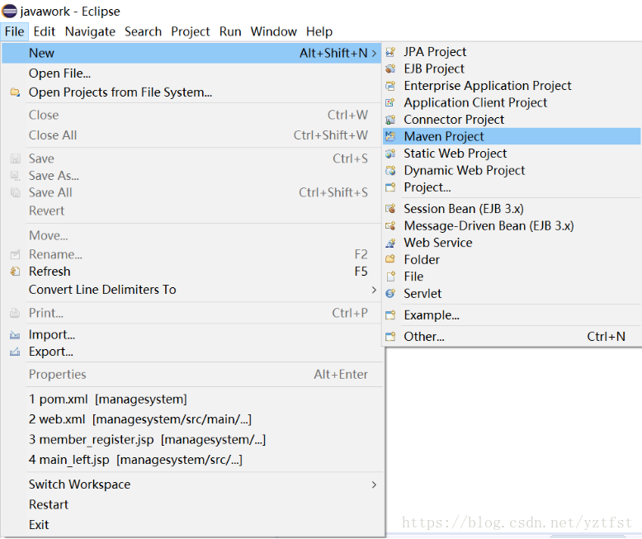Click the Project... wizard icon
Image resolution: width=642 pixels, height=539 pixels.
(x=390, y=187)
